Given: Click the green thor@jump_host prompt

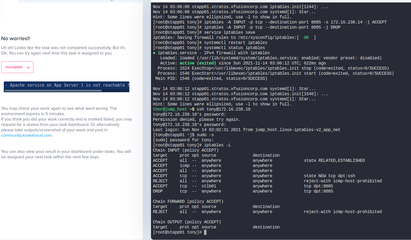Looking at the screenshot, I should click(170, 109).
